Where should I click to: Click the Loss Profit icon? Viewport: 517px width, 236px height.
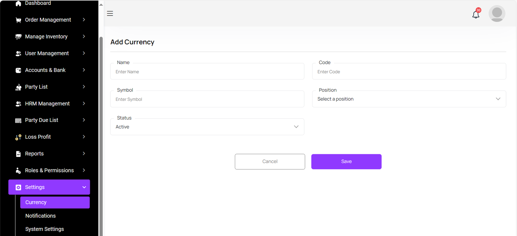(18, 137)
